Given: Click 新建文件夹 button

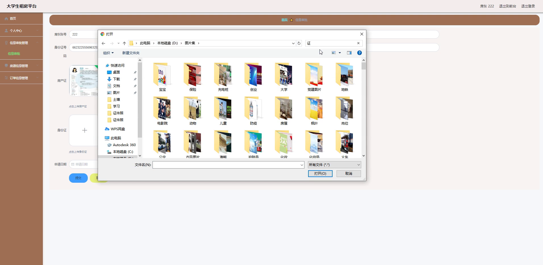Looking at the screenshot, I should tap(131, 53).
